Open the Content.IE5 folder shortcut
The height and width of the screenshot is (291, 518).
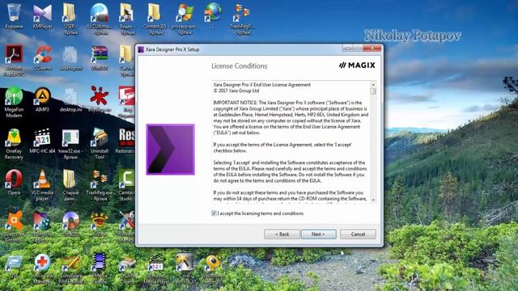click(155, 19)
